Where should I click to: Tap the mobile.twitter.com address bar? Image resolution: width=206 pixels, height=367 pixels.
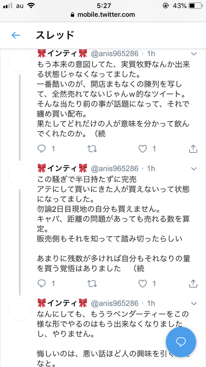point(103,15)
